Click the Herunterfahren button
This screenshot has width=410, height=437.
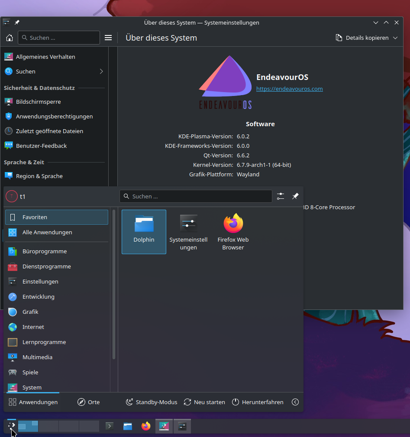258,402
